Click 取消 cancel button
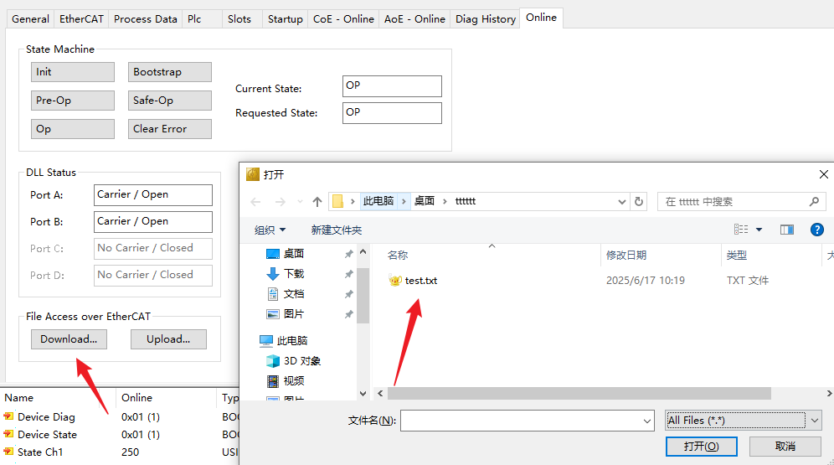Viewport: 834px width, 465px height. click(x=785, y=447)
